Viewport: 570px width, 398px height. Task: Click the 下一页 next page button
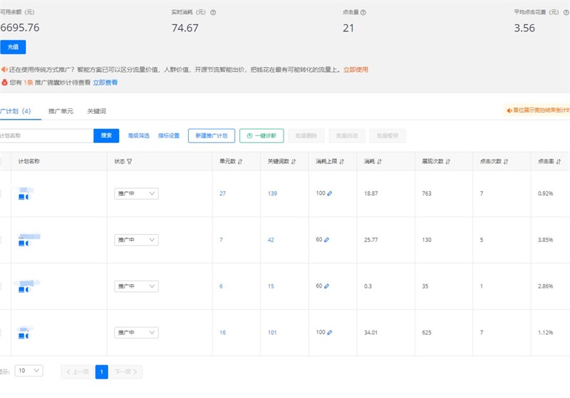point(126,372)
